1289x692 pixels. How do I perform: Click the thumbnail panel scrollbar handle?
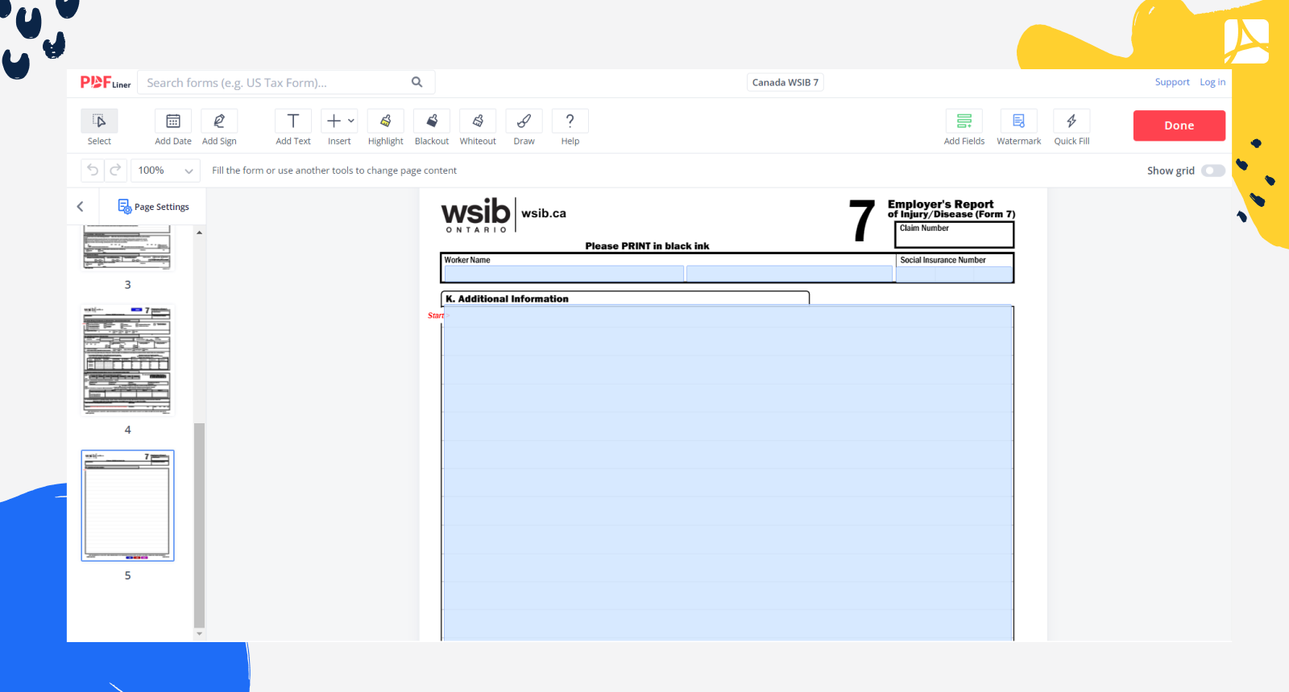tap(199, 525)
